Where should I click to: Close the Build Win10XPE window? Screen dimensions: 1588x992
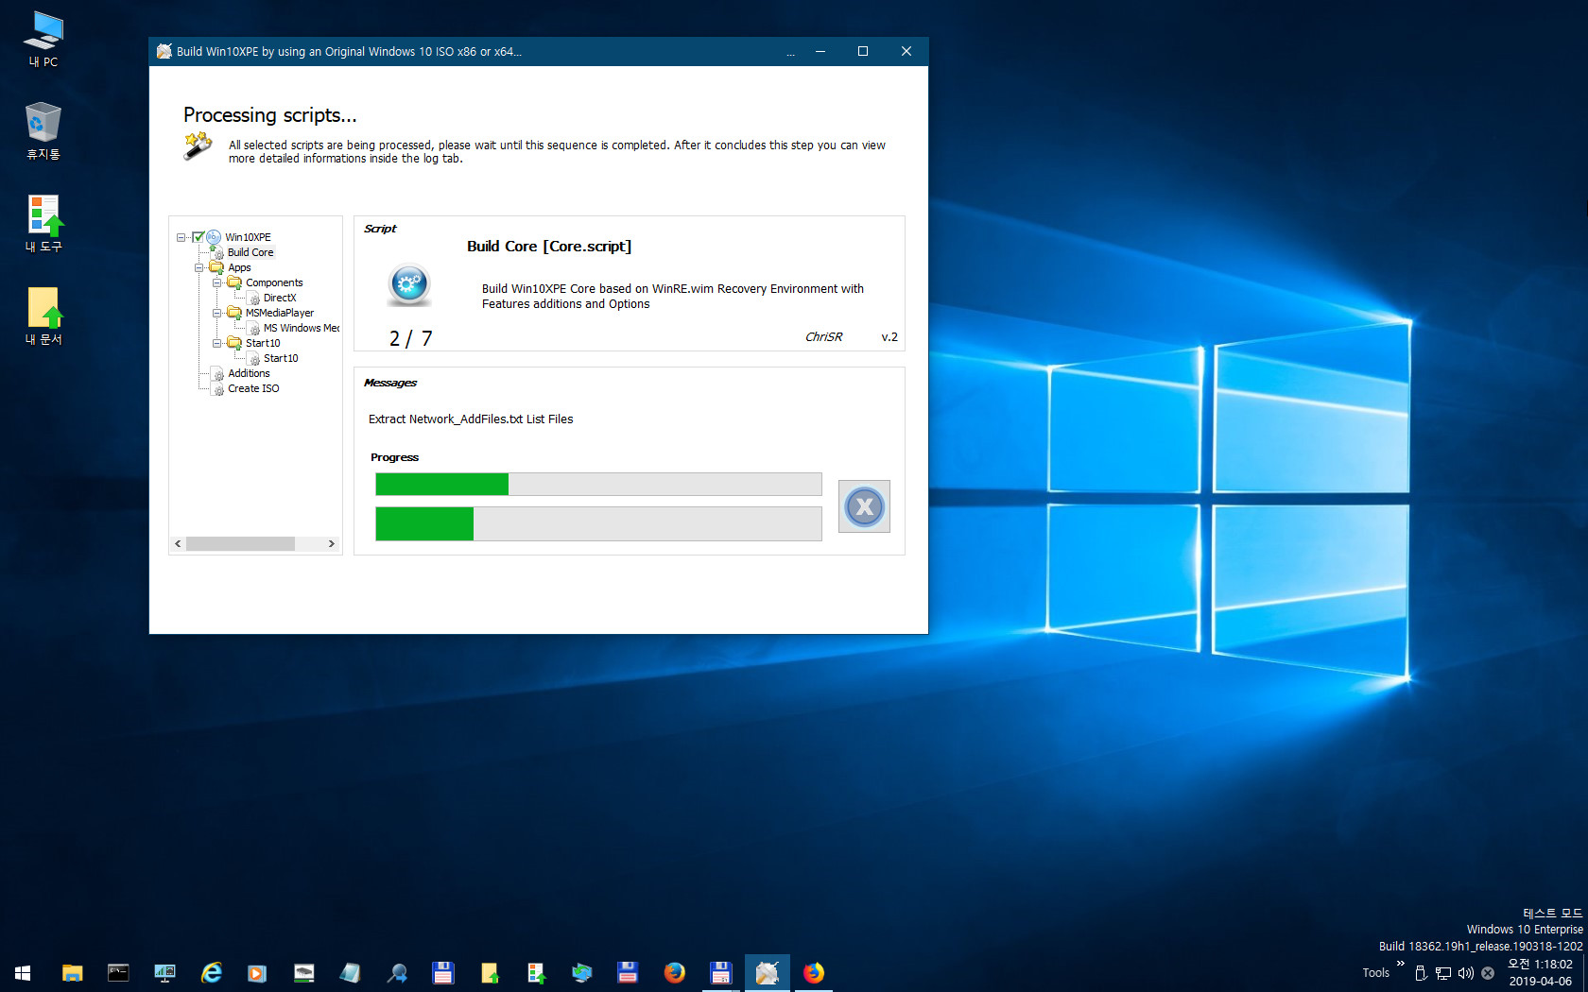906,52
